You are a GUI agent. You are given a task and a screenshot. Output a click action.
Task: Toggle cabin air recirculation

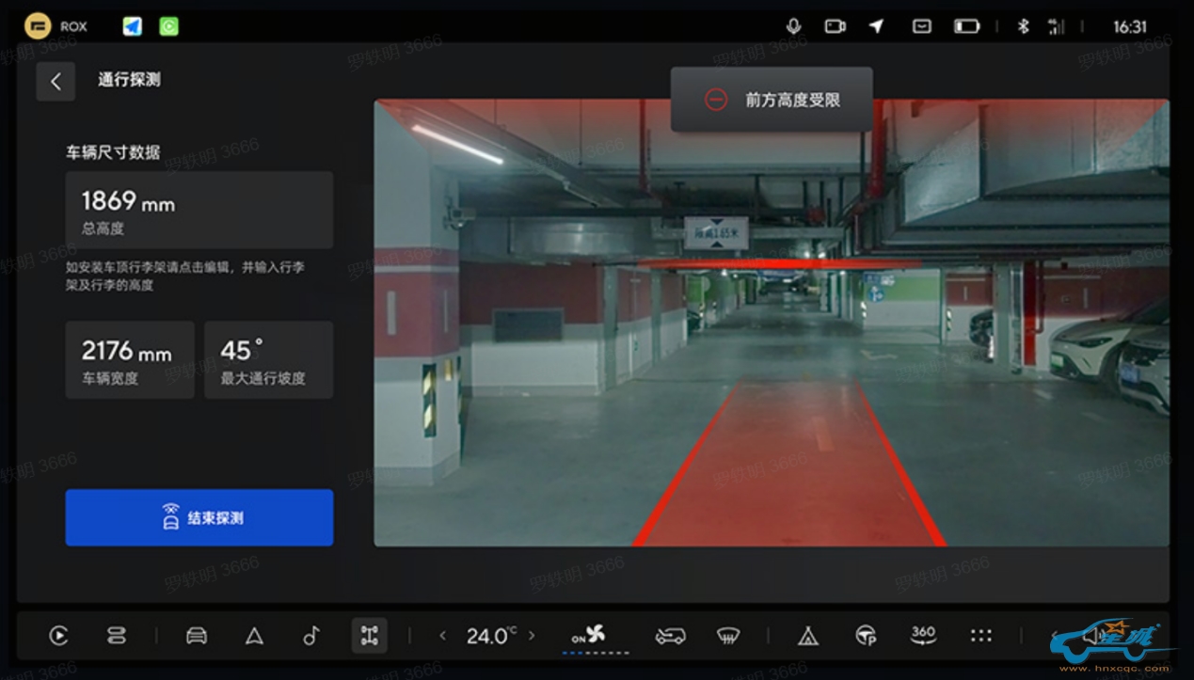tap(670, 636)
